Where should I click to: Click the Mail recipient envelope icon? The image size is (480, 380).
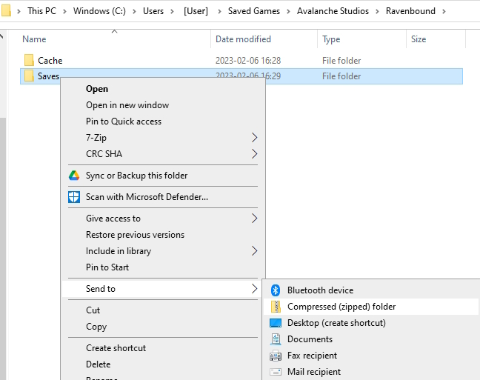[276, 372]
